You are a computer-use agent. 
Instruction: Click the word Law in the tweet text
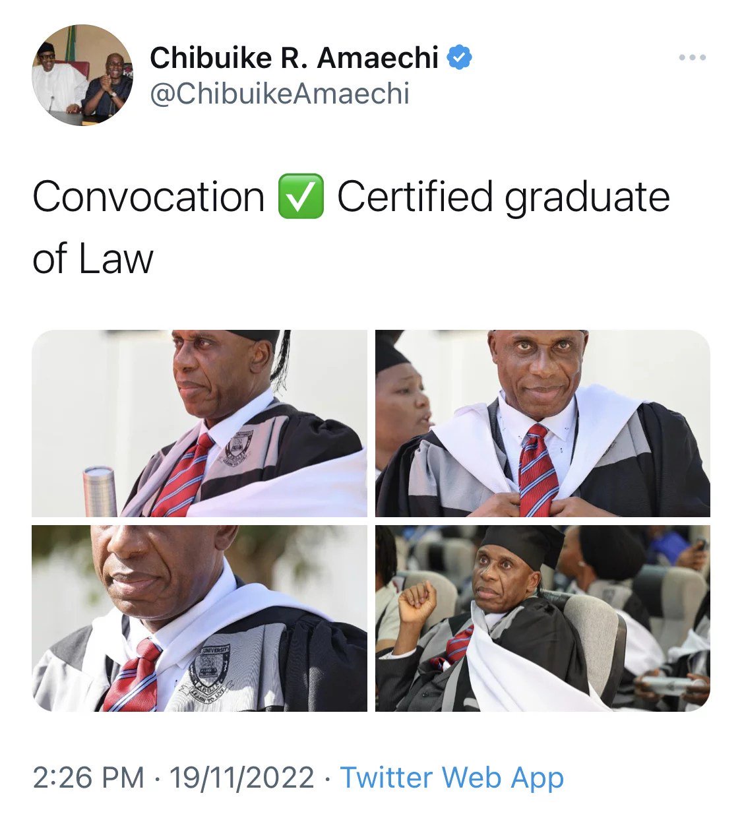click(115, 257)
